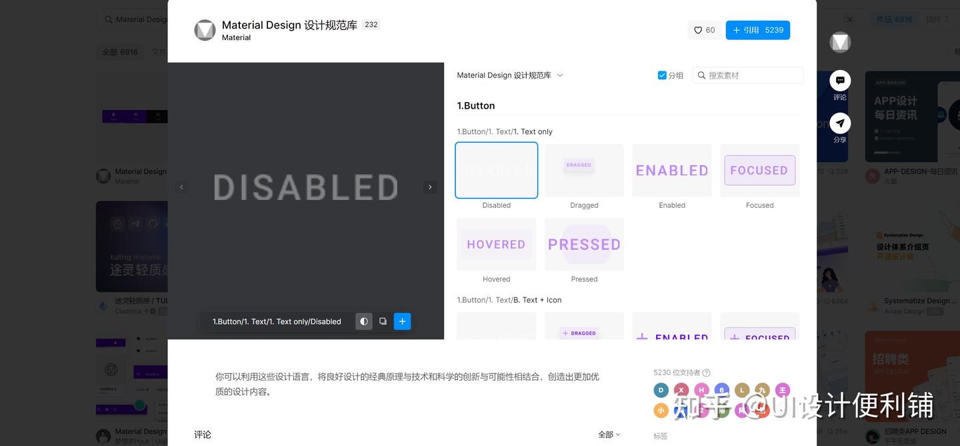The height and width of the screenshot is (446, 960).
Task: Click the round Material avatar right of the dialog
Action: 840,43
